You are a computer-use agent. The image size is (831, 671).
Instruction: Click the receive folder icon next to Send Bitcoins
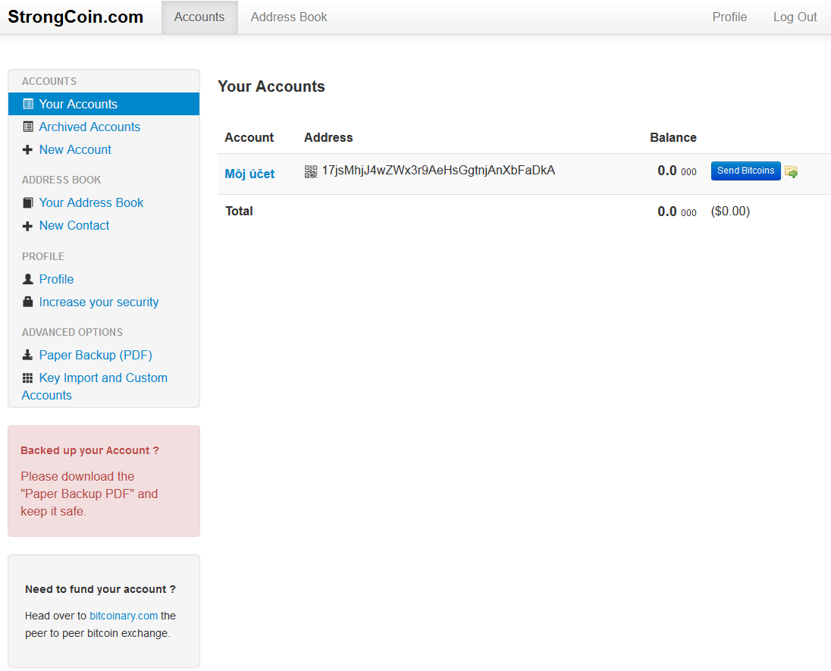[792, 171]
